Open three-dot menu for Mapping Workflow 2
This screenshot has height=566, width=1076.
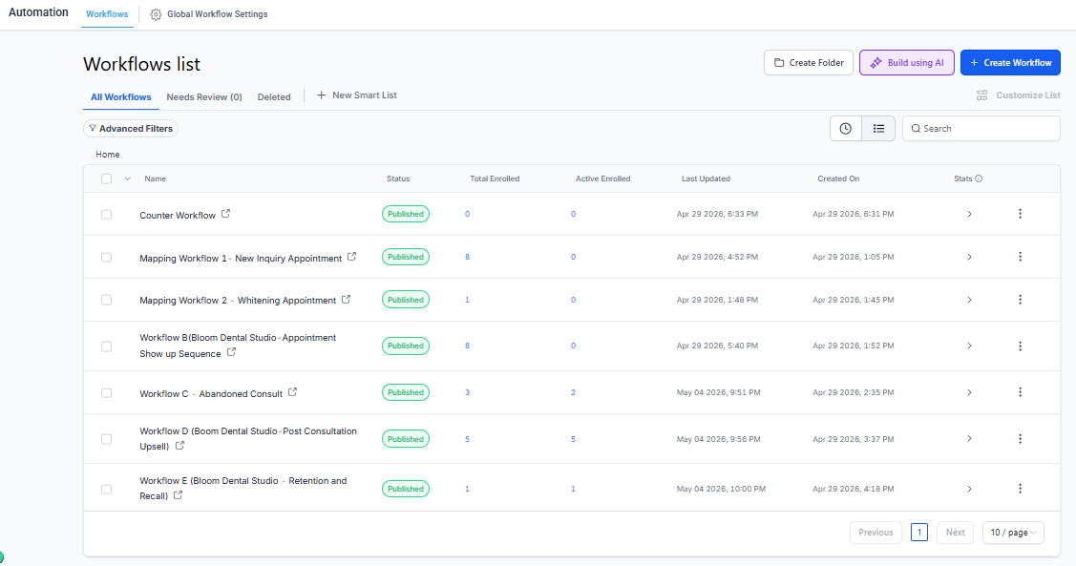[x=1020, y=300]
